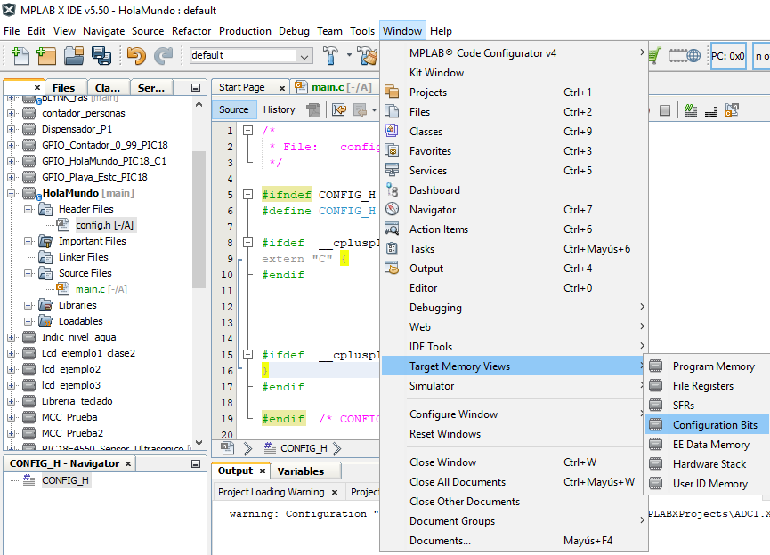This screenshot has height=555, width=770.
Task: Select the MCC_Prueba2 project
Action: pos(72,433)
